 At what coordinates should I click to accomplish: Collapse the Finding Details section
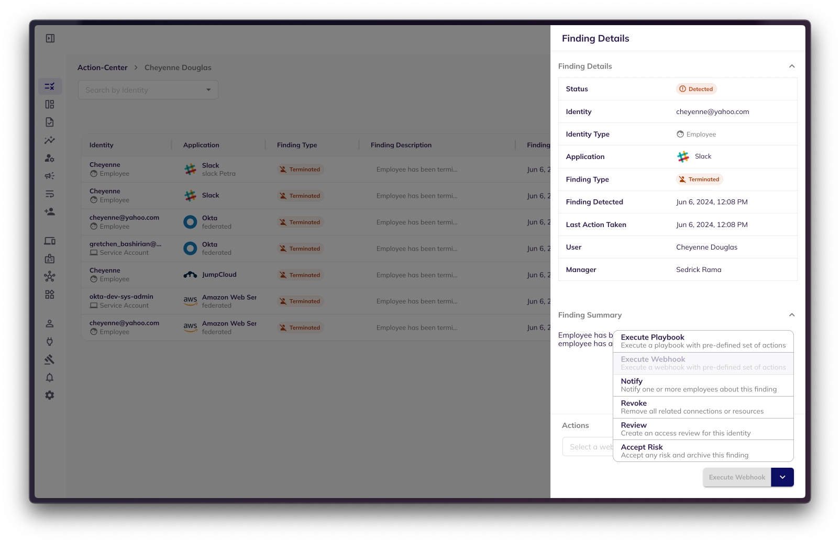click(x=791, y=66)
